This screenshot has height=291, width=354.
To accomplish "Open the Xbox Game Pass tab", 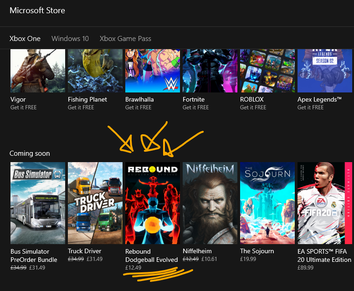I will tap(125, 39).
